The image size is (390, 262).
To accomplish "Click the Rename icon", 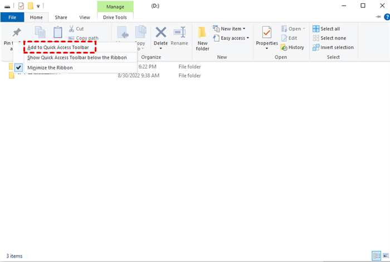I will coord(179,32).
